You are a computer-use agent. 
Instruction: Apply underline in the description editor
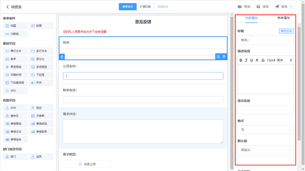[252, 60]
